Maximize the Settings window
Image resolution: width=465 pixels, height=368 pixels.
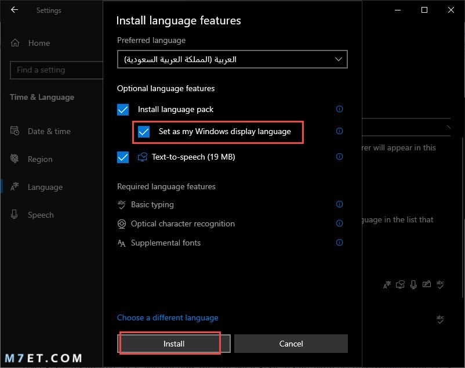click(x=424, y=10)
